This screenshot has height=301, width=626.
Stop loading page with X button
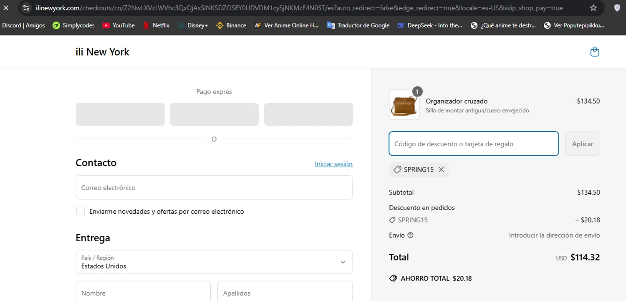(x=6, y=8)
